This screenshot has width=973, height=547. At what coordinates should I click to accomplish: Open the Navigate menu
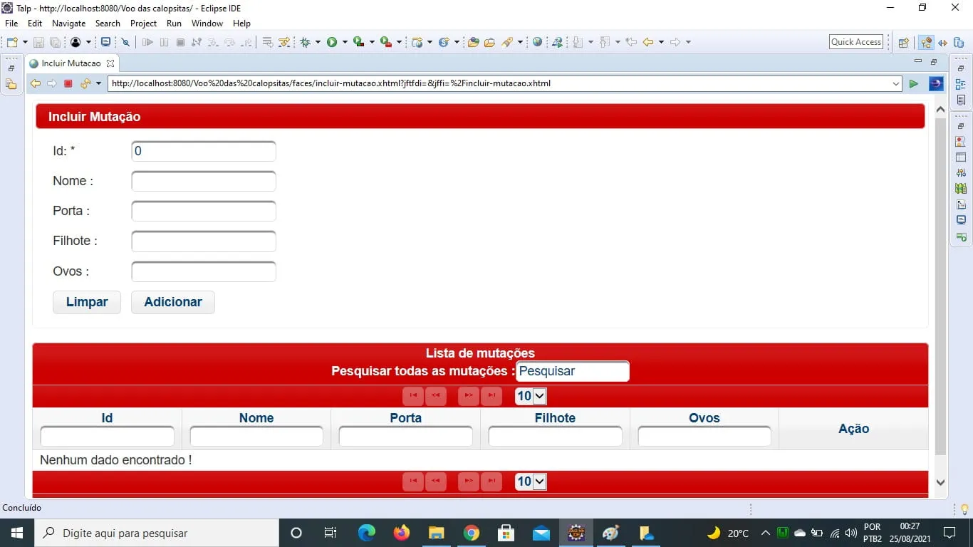click(x=68, y=24)
